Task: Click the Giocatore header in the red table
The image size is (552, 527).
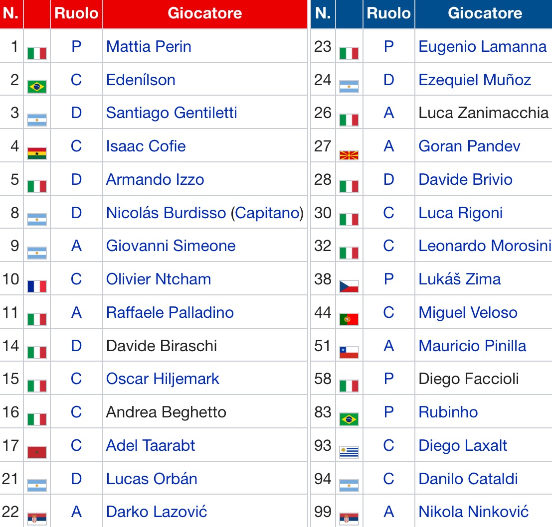Action: point(204,13)
